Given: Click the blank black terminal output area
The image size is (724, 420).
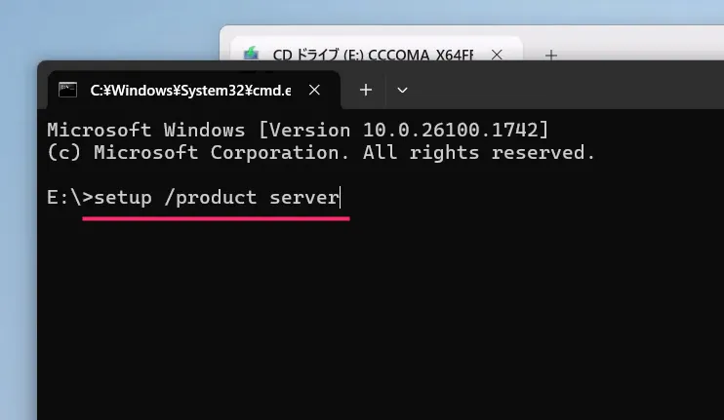Looking at the screenshot, I should click(381, 322).
